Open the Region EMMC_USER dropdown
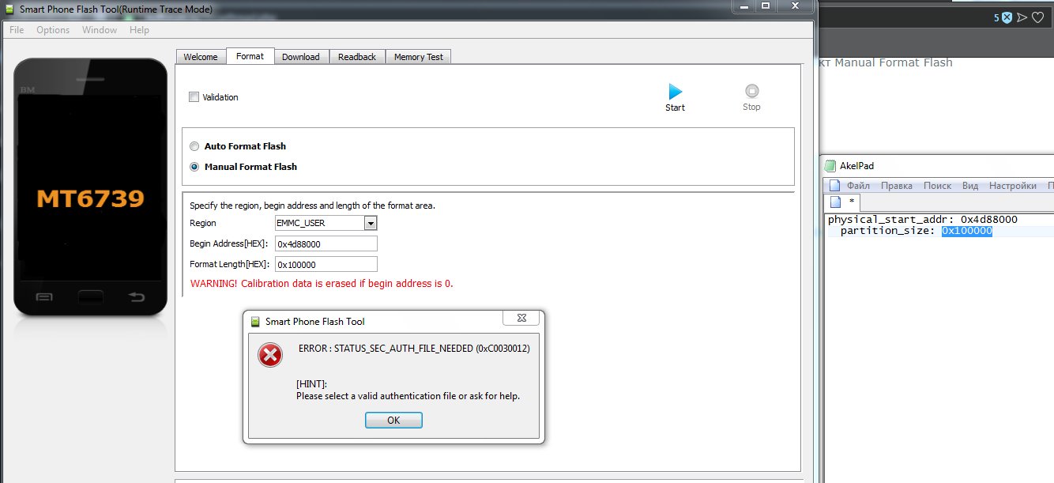This screenshot has width=1054, height=483. pyautogui.click(x=371, y=223)
